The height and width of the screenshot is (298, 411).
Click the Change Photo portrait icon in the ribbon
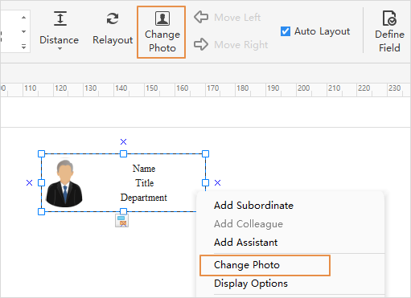pos(162,18)
